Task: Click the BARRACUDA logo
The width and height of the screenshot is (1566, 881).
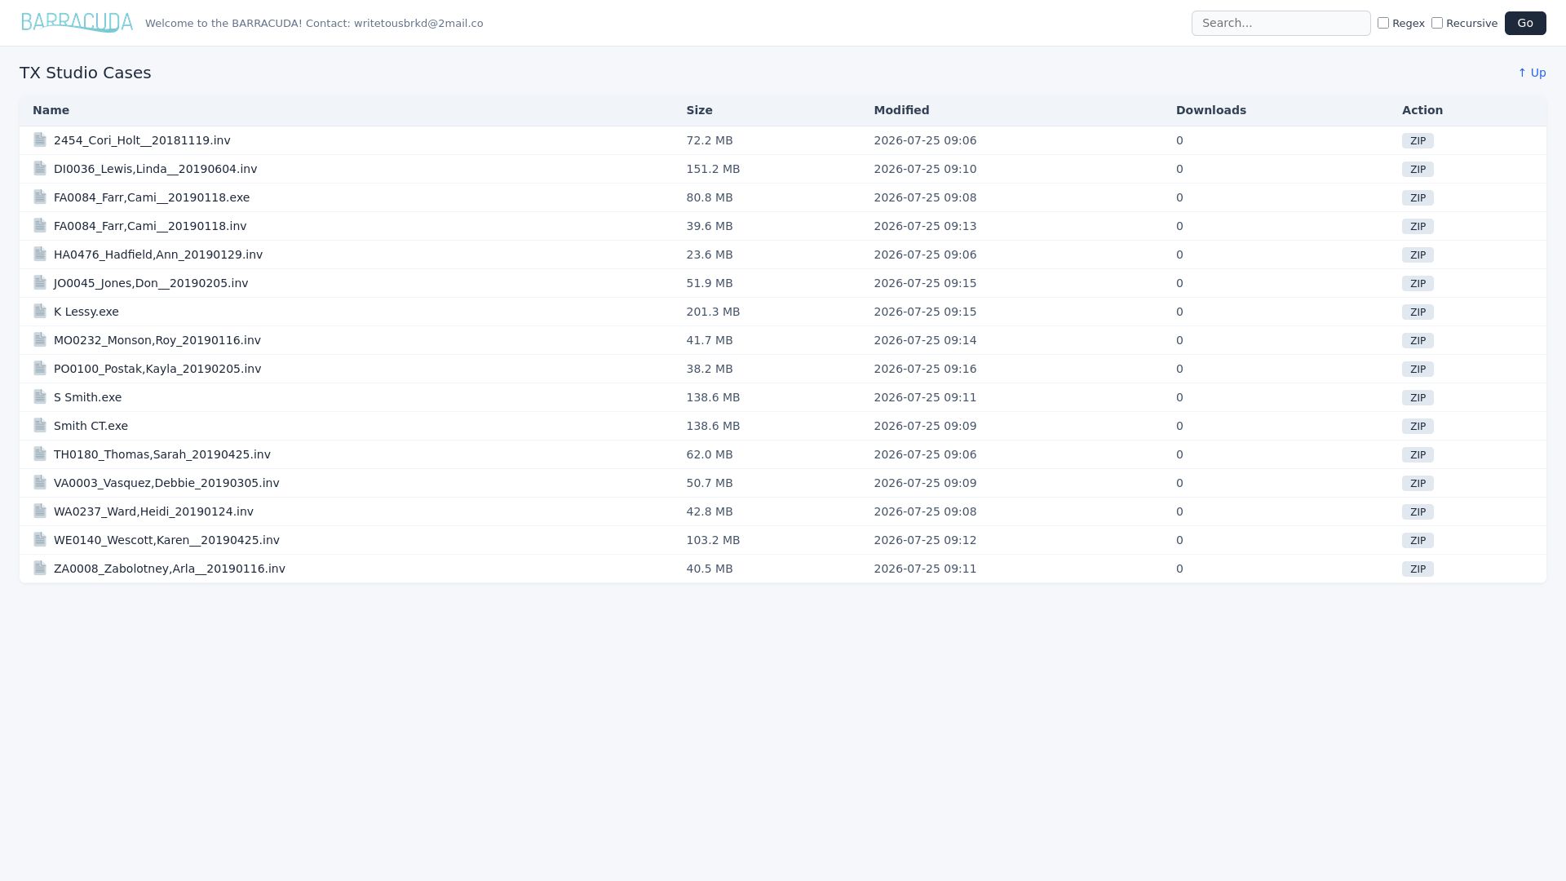Action: pos(77,23)
